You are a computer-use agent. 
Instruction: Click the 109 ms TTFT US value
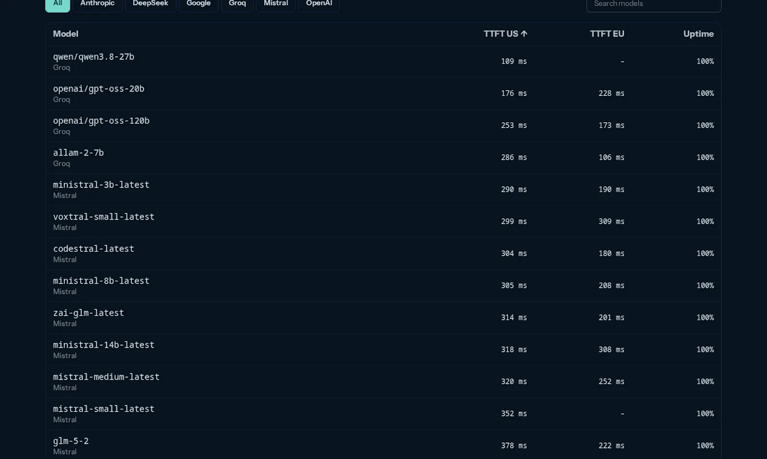[x=514, y=61]
